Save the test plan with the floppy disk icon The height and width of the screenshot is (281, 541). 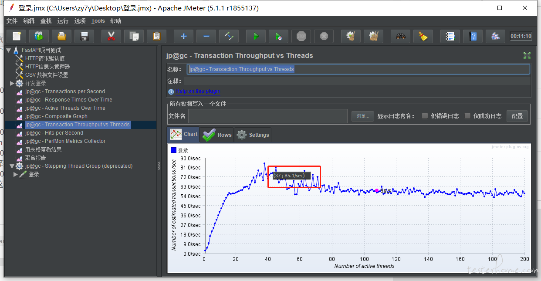click(x=85, y=36)
